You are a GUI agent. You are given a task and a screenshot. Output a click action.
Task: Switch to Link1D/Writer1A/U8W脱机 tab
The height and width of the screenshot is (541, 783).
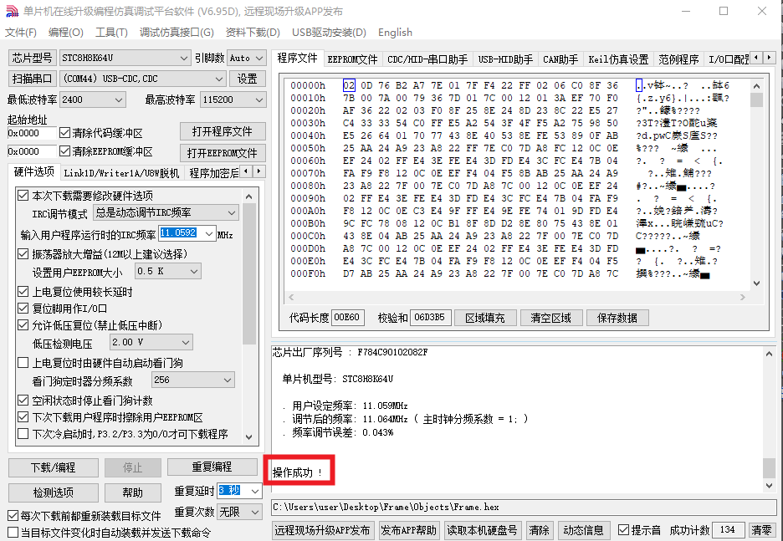(121, 173)
